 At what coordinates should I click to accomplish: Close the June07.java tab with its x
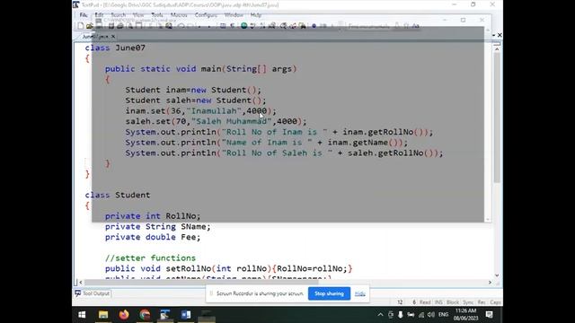point(113,36)
